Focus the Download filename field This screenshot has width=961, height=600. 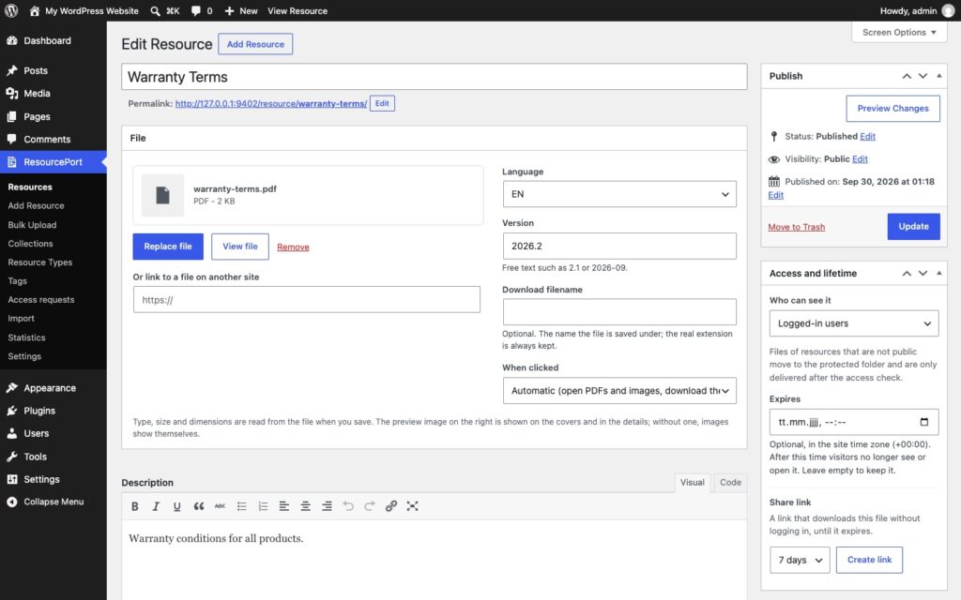(619, 312)
